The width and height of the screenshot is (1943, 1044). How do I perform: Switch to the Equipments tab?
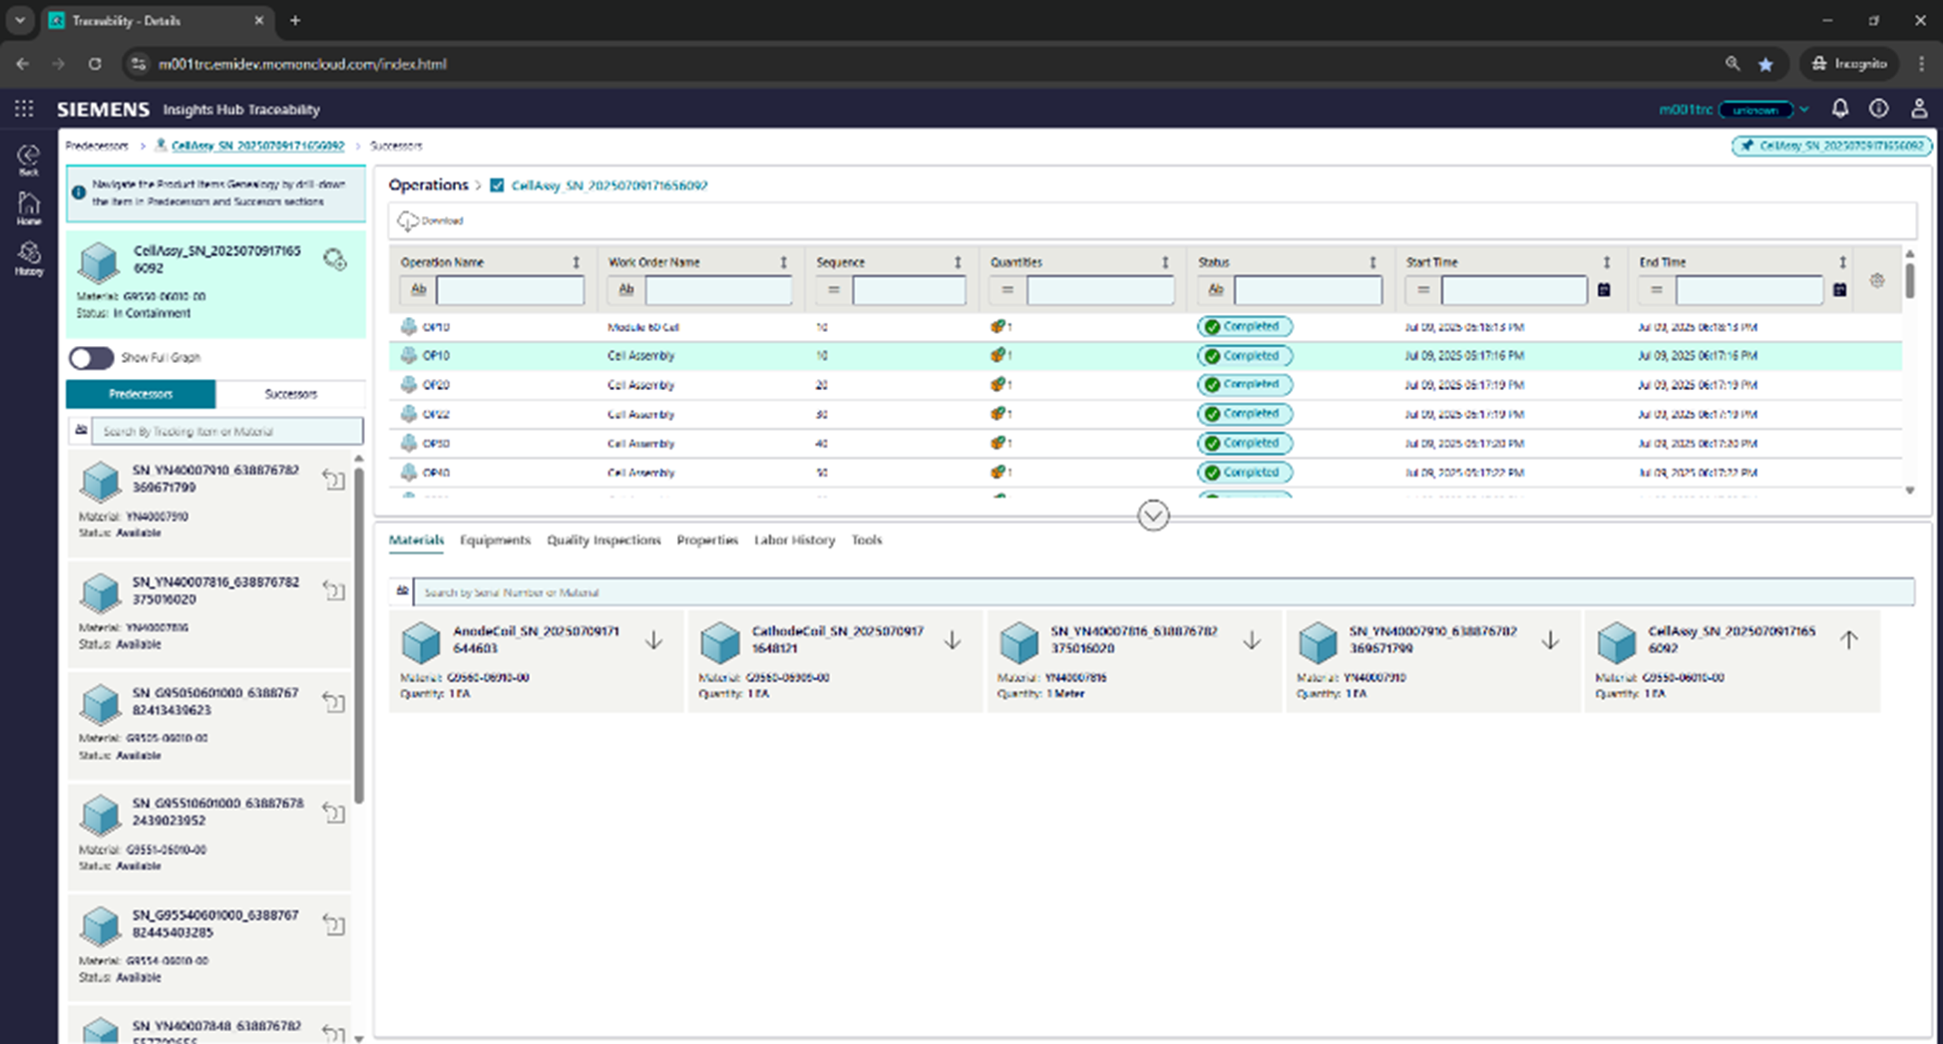495,539
